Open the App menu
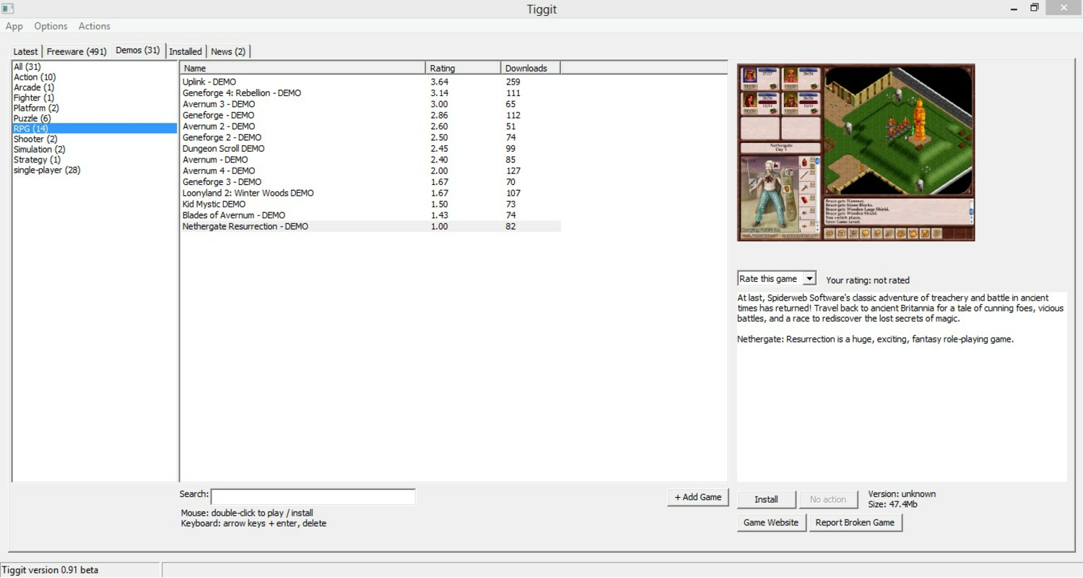Screen dimensions: 1083x578 click(14, 26)
